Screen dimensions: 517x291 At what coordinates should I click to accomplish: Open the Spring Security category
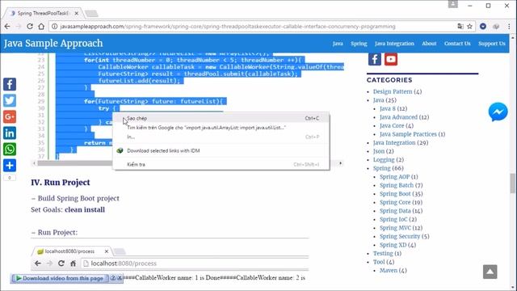point(400,237)
